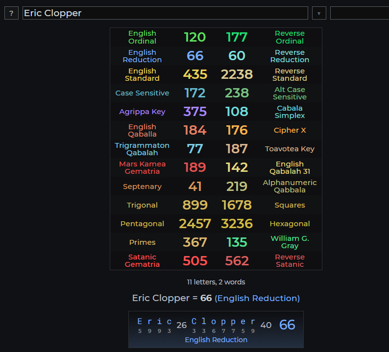Click the Satanic Gematria value 505

click(195, 260)
